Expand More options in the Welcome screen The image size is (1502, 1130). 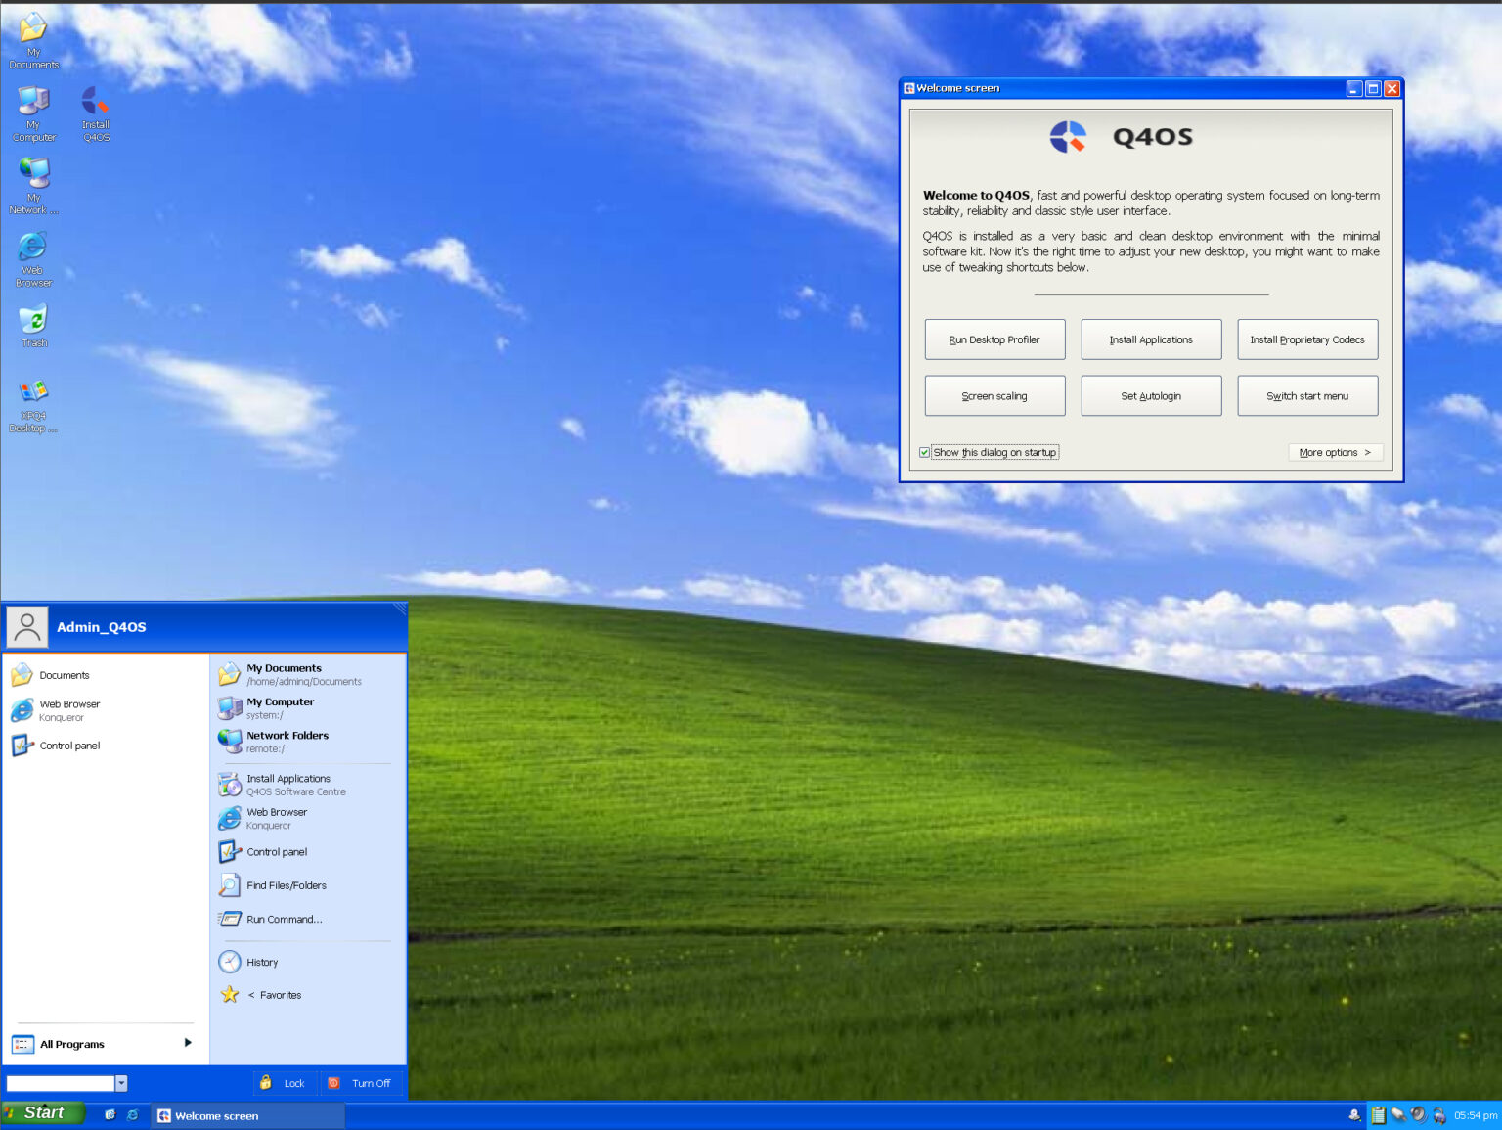1335,452
